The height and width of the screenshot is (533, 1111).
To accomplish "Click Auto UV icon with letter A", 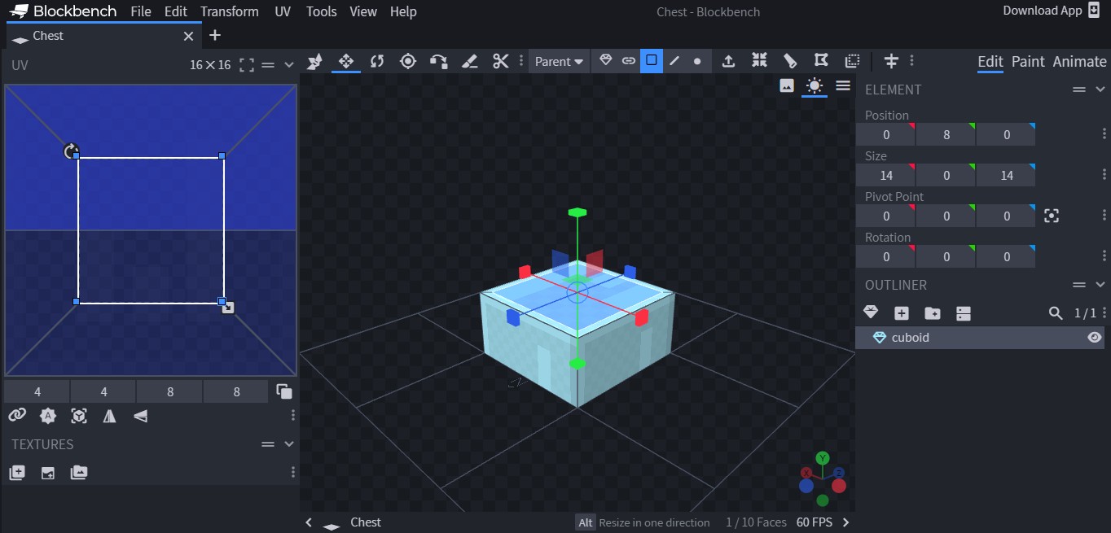I will pos(48,416).
